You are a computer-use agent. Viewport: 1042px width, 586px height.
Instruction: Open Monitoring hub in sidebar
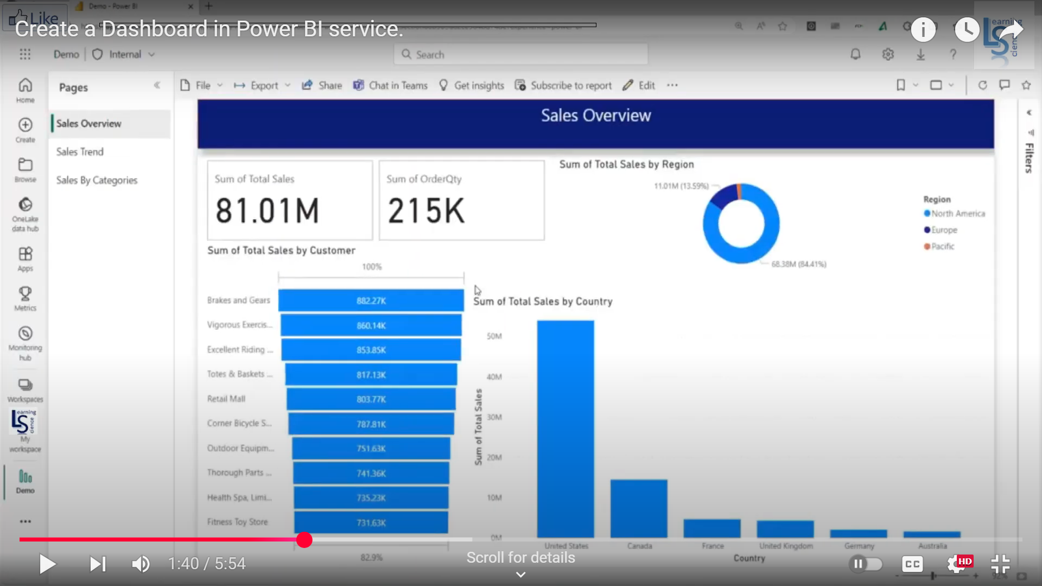pos(25,343)
